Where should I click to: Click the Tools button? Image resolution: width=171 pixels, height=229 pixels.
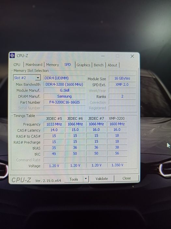pos(74,179)
